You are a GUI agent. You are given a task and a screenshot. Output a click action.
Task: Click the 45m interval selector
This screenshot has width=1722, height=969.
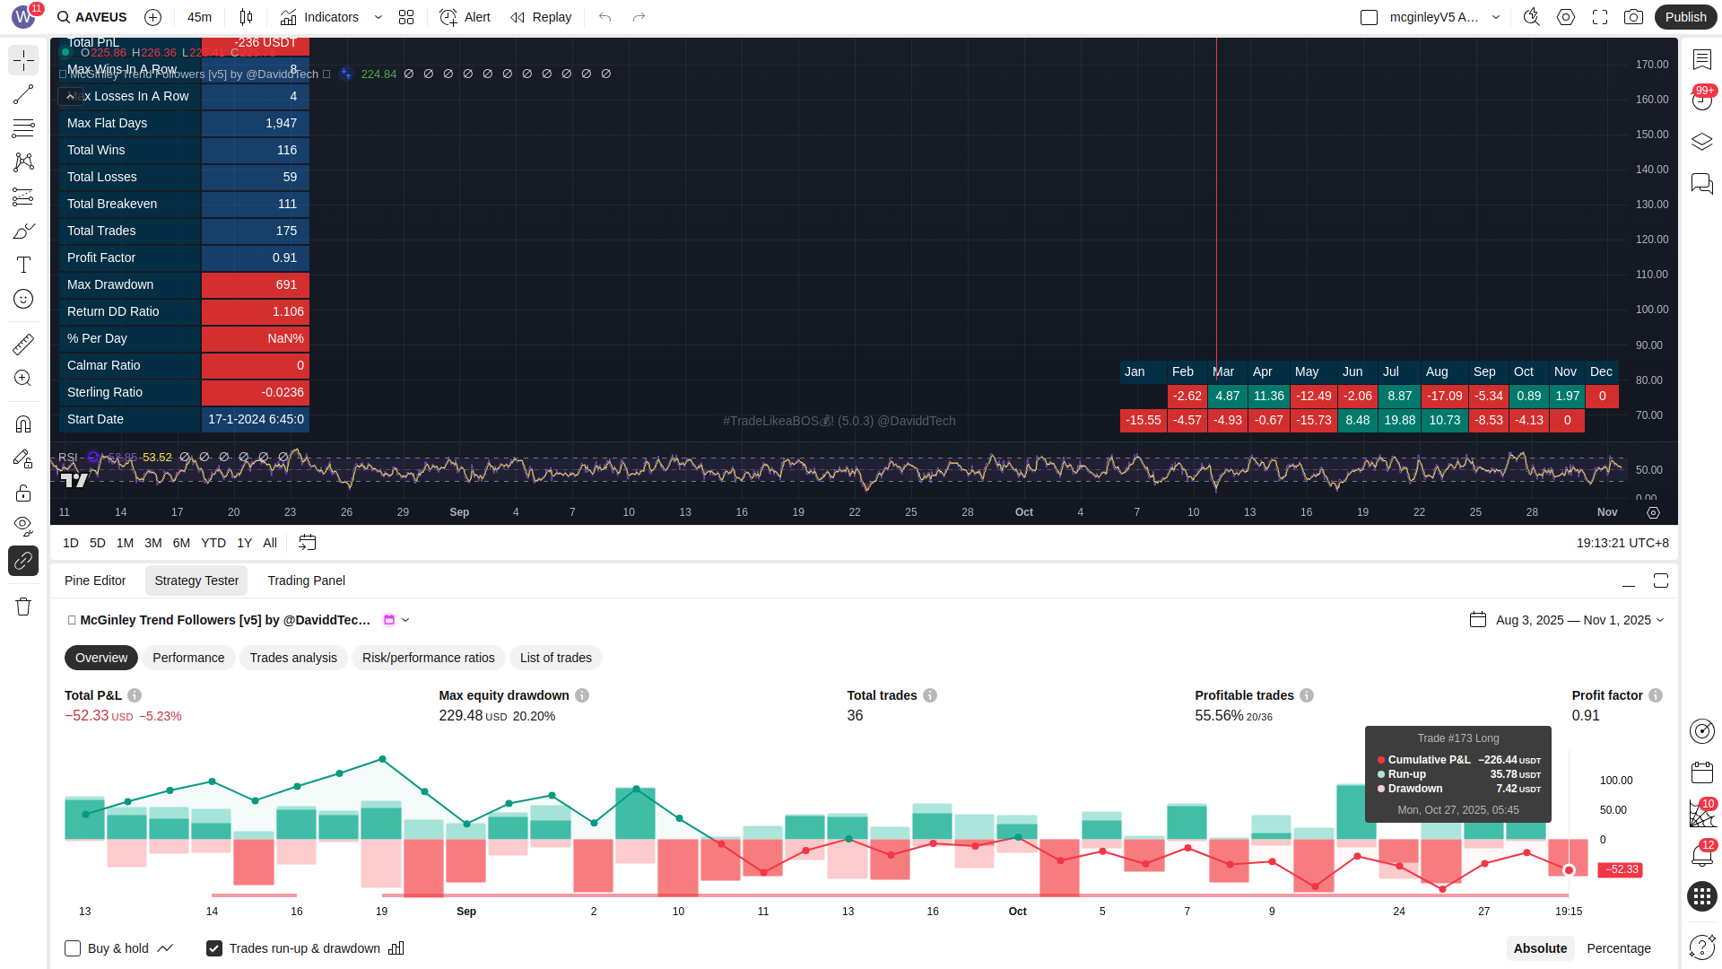point(199,17)
